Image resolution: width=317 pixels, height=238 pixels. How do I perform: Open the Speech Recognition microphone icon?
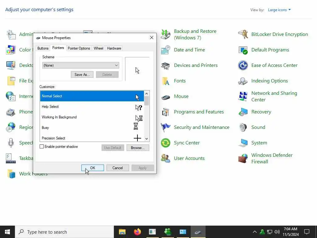[11, 143]
